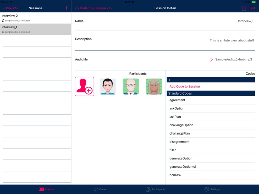Select the short black-haired participant avatar
This screenshot has width=259, height=194.
[108, 87]
